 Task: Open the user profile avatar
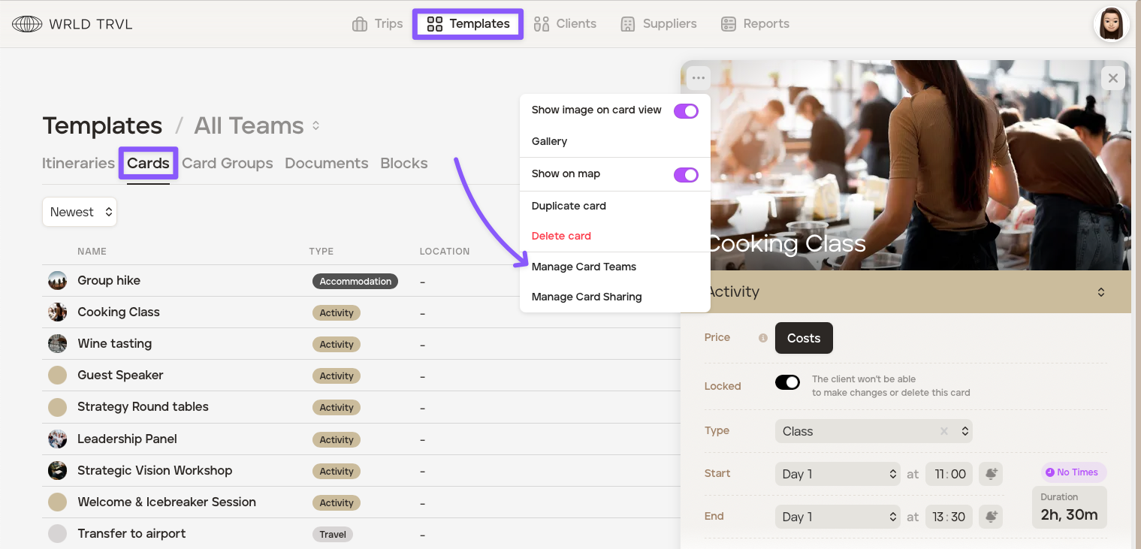click(x=1112, y=24)
